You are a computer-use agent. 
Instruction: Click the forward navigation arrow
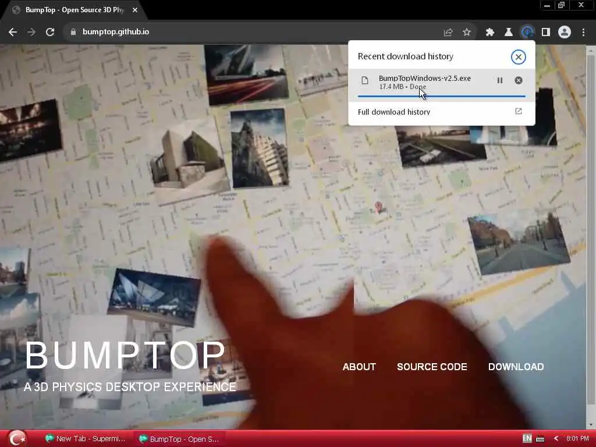31,32
